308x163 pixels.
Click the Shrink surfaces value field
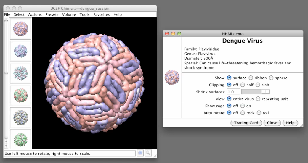[x=233, y=92]
